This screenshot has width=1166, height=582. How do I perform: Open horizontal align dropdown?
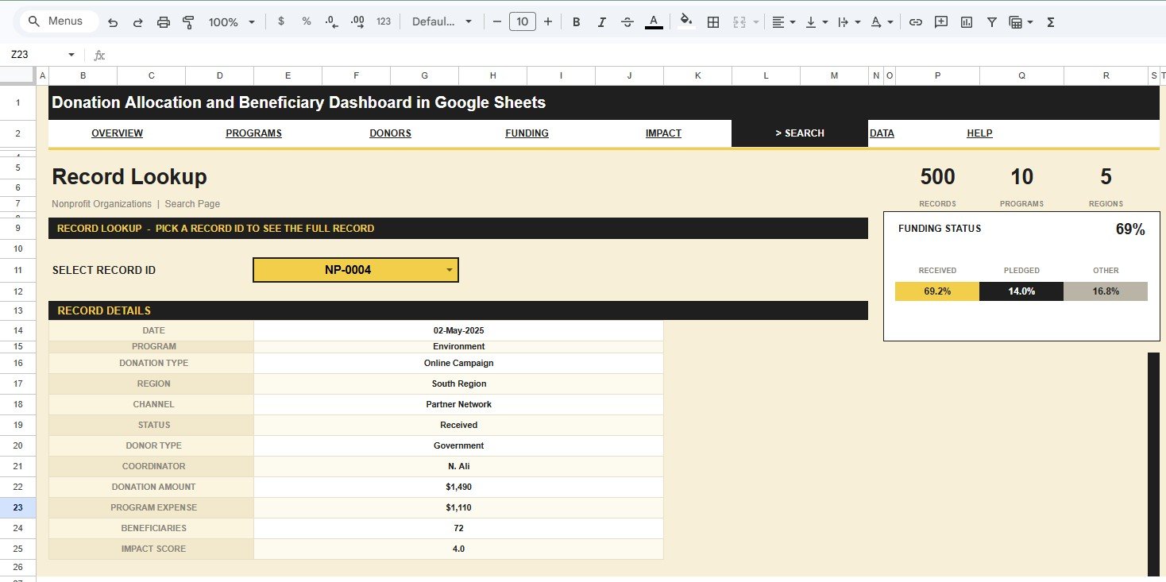pos(783,22)
